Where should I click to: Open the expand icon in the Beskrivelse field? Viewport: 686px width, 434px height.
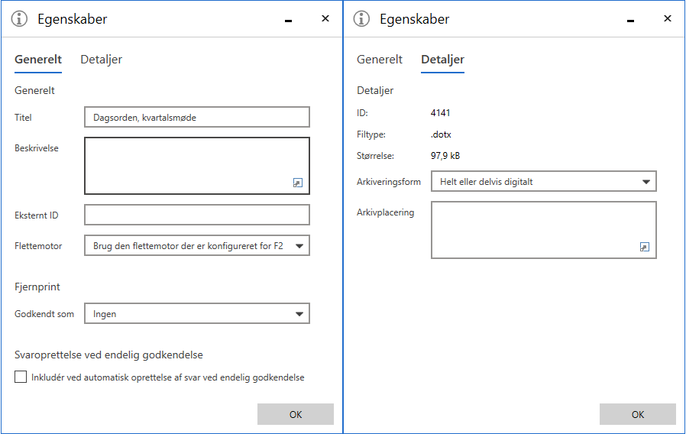(x=298, y=183)
